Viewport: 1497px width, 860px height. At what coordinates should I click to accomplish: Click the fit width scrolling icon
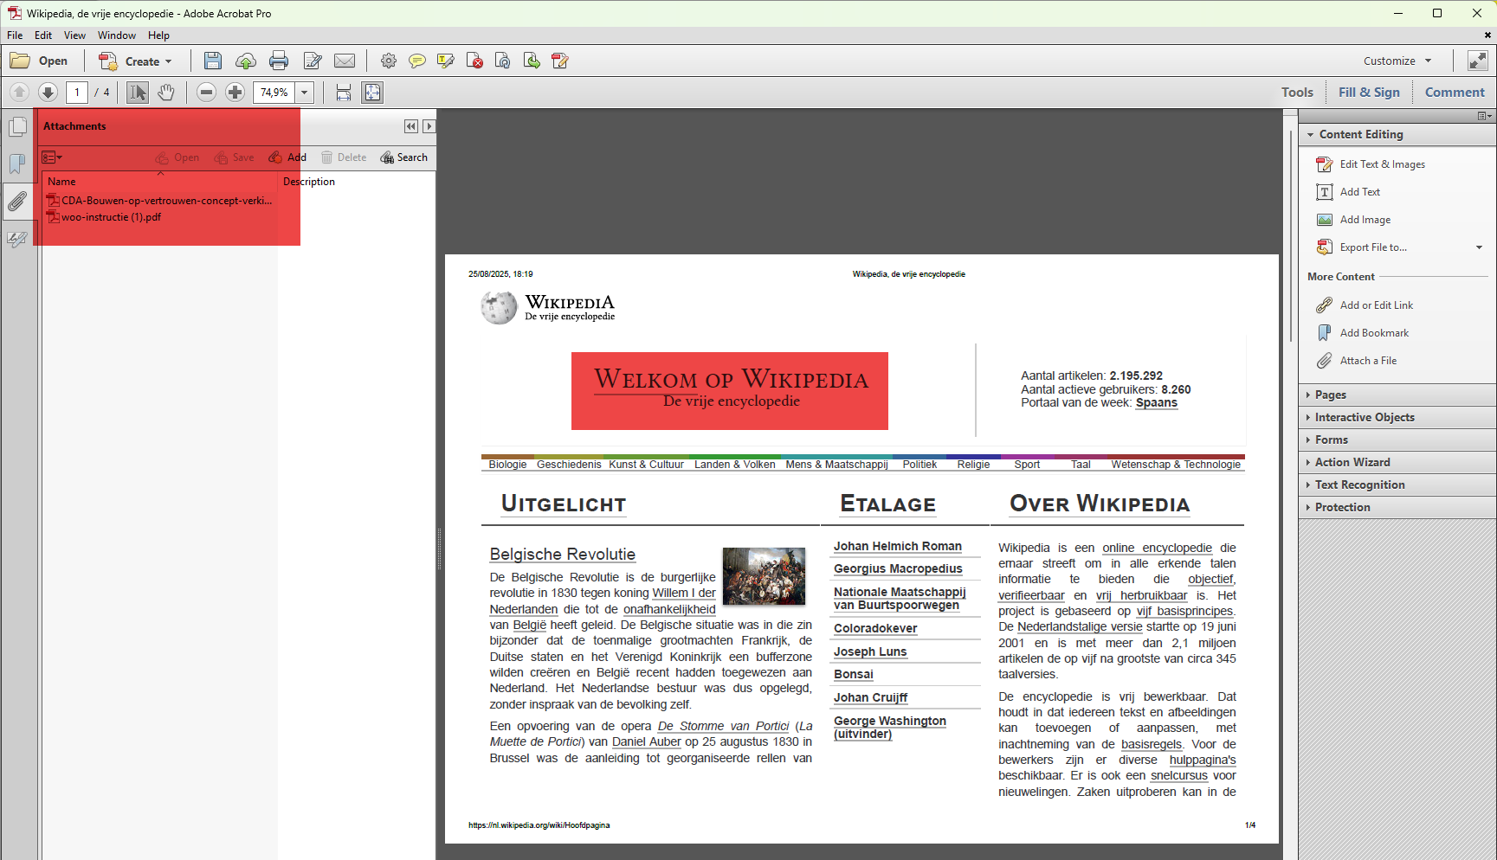click(344, 93)
